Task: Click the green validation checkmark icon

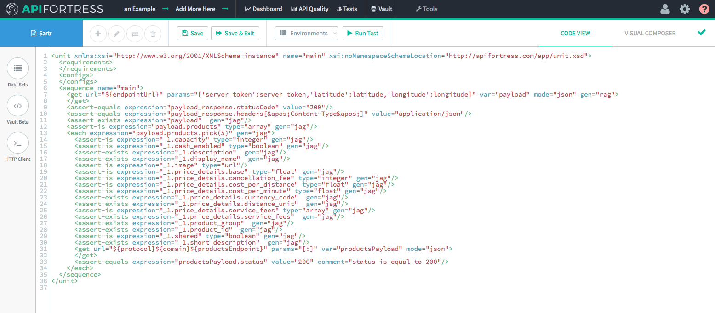Action: (702, 32)
